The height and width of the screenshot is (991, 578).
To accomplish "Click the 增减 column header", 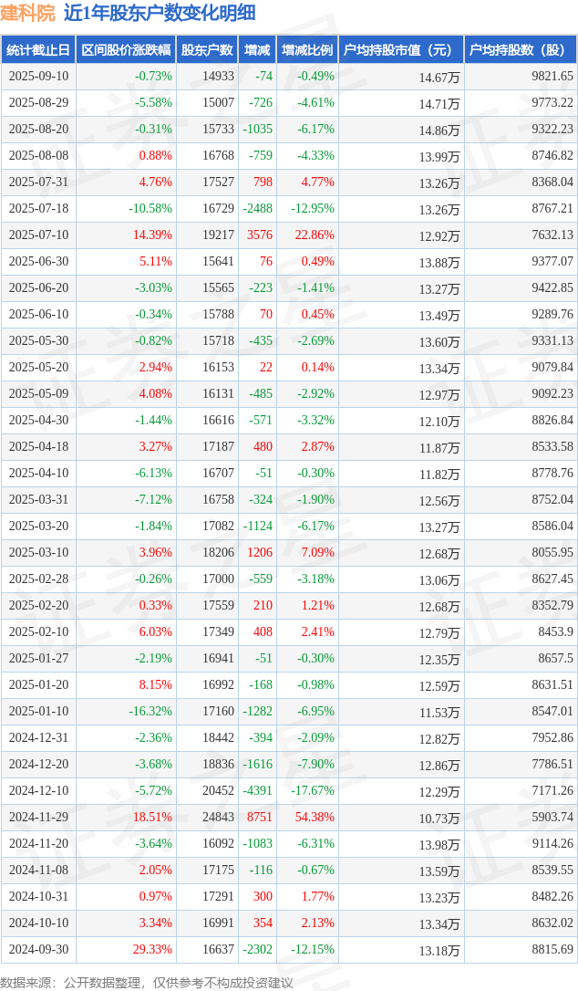I will 257,50.
